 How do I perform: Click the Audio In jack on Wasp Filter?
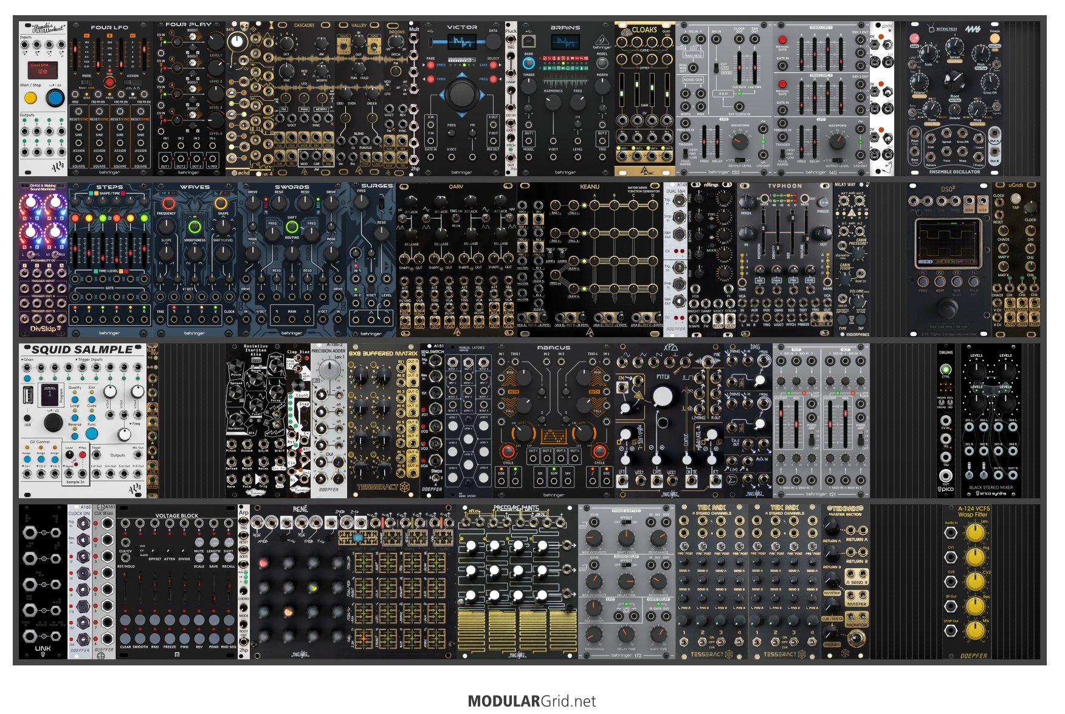tap(951, 533)
